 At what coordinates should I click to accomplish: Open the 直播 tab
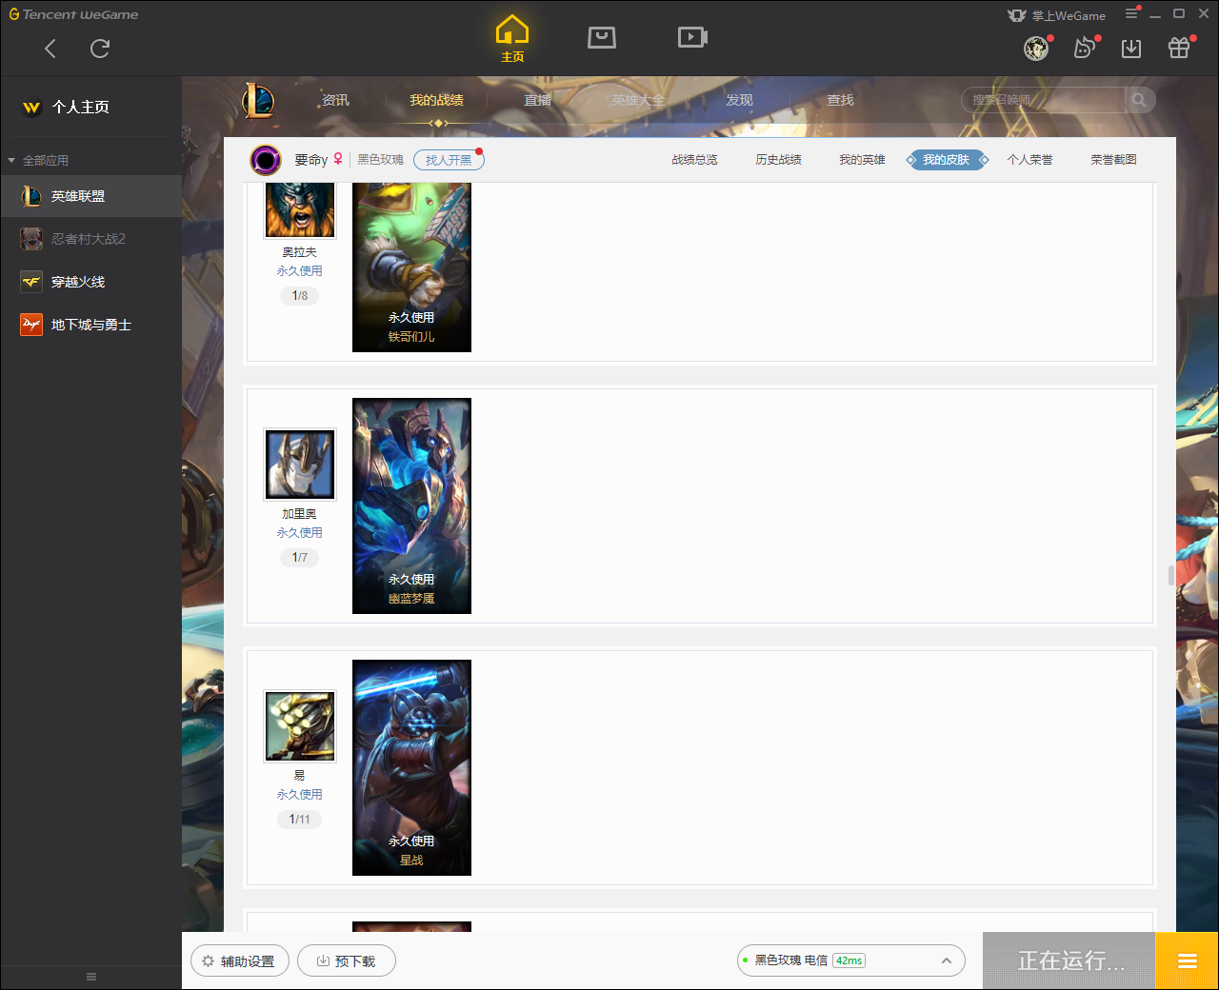click(x=537, y=100)
